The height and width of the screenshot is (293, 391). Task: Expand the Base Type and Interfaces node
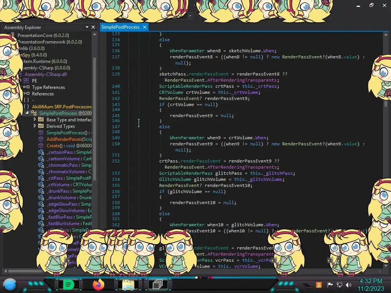click(x=35, y=119)
